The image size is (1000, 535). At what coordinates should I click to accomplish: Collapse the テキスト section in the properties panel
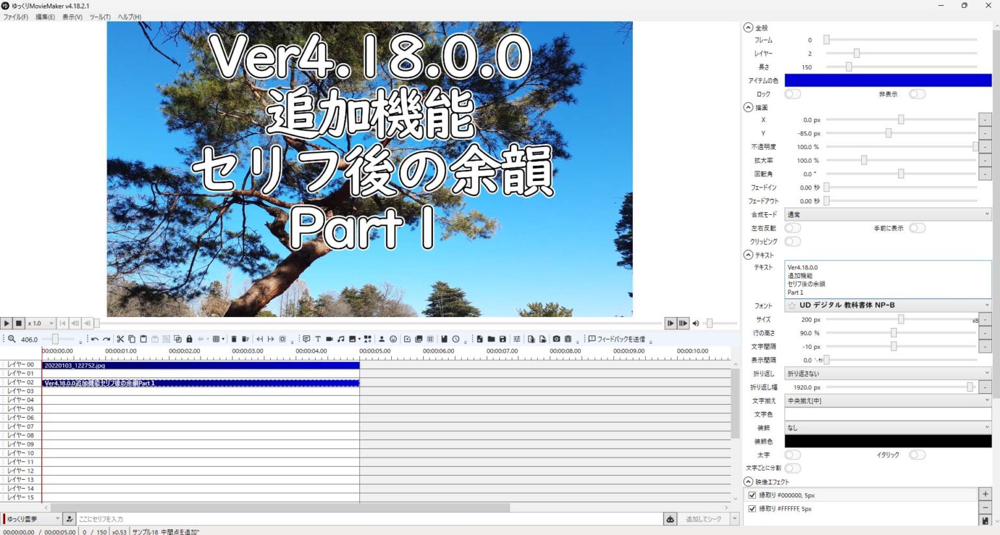click(x=747, y=254)
